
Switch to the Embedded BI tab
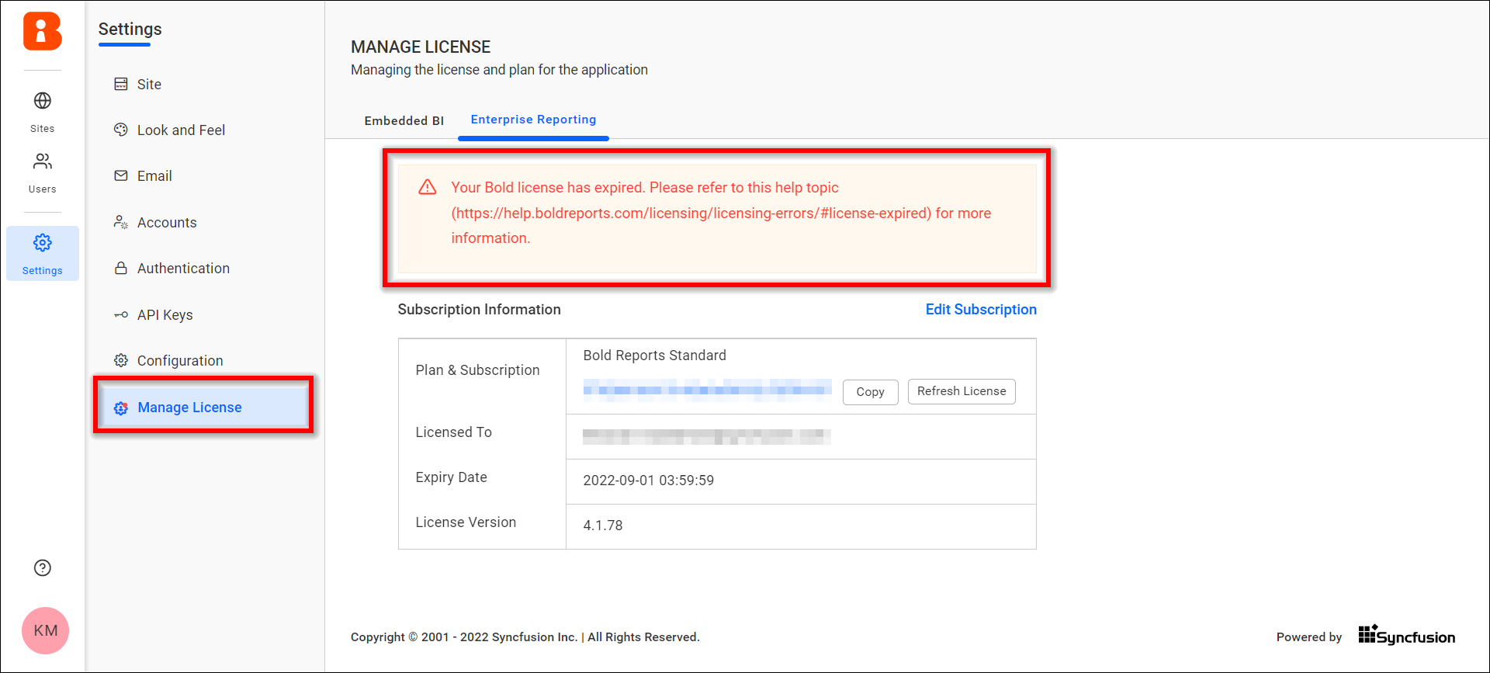(x=404, y=120)
